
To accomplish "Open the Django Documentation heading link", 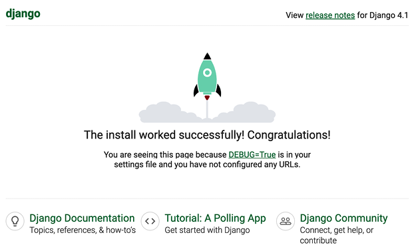I will click(x=82, y=218).
